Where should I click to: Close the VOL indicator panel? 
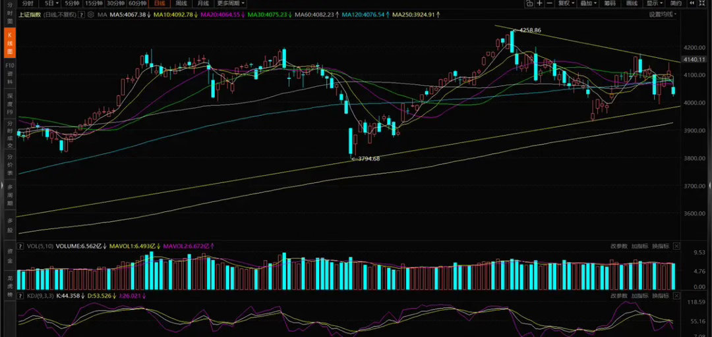coord(676,246)
